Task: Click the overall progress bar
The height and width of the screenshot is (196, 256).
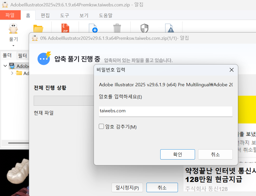Action: [x=64, y=101]
